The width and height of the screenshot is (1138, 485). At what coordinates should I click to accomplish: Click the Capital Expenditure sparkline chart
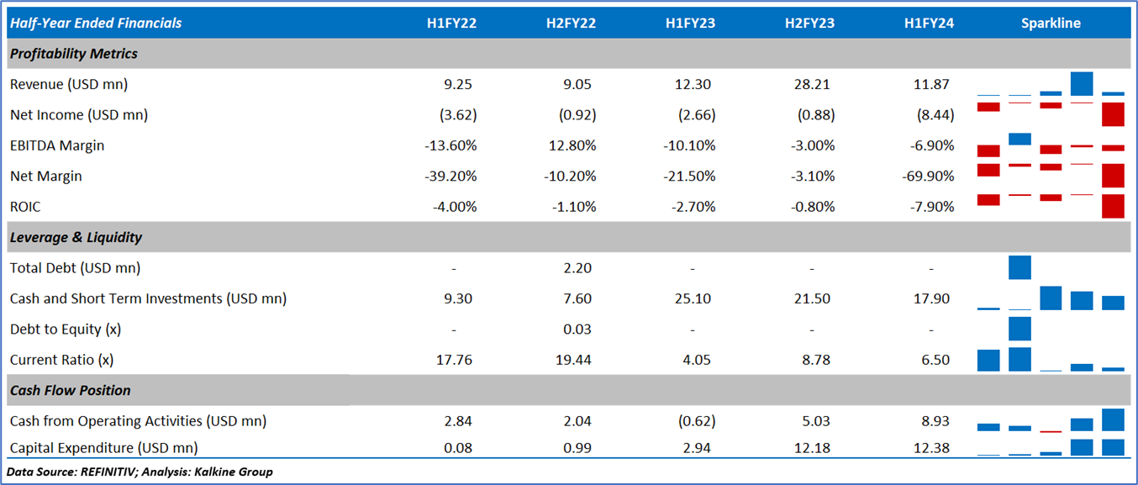(1051, 447)
